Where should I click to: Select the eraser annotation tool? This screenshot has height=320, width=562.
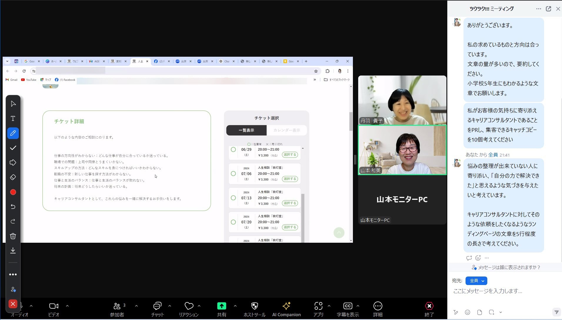[13, 177]
